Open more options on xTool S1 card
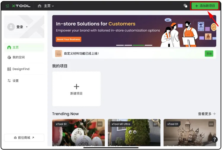The image size is (222, 150). pyautogui.click(x=100, y=124)
